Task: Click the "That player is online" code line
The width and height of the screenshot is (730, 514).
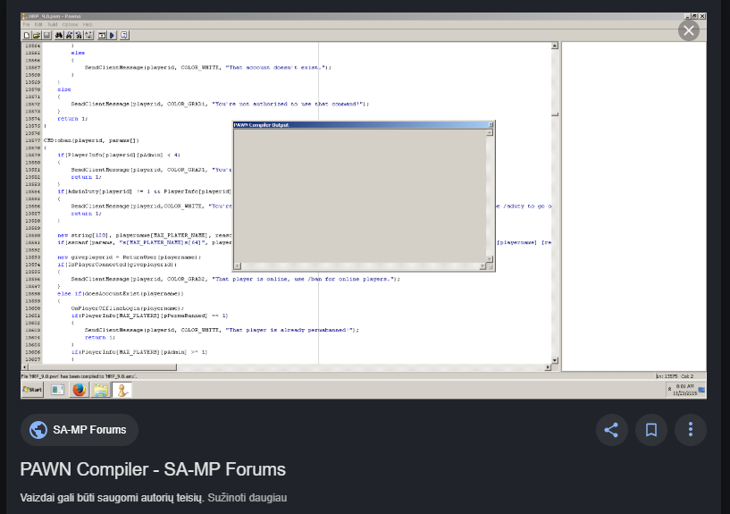Action: tap(235, 279)
